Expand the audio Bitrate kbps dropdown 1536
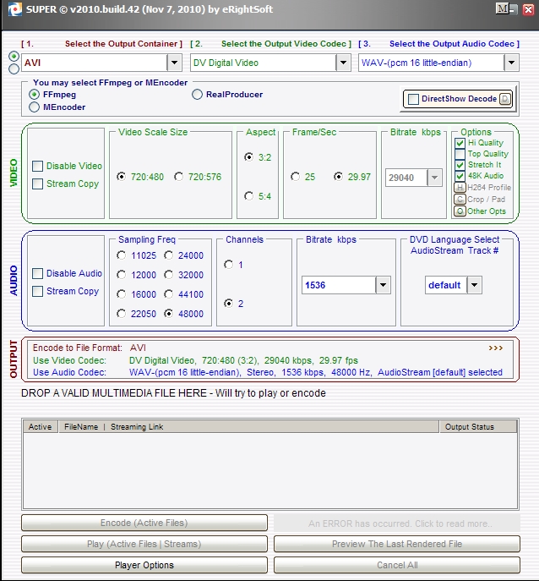 [x=384, y=285]
